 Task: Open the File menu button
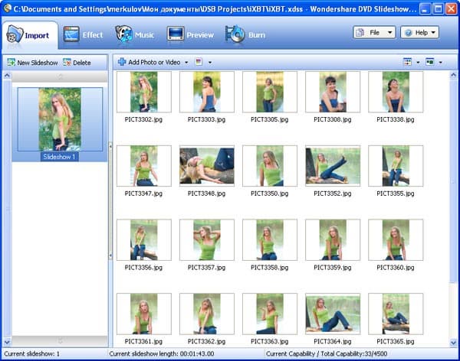[374, 32]
